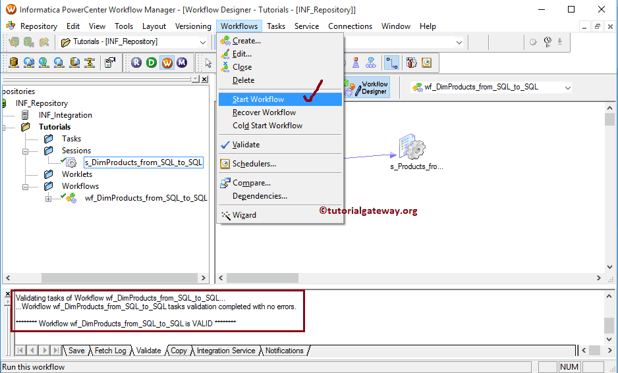618x373 pixels.
Task: Select the link tasks tool icon
Action: click(x=391, y=62)
